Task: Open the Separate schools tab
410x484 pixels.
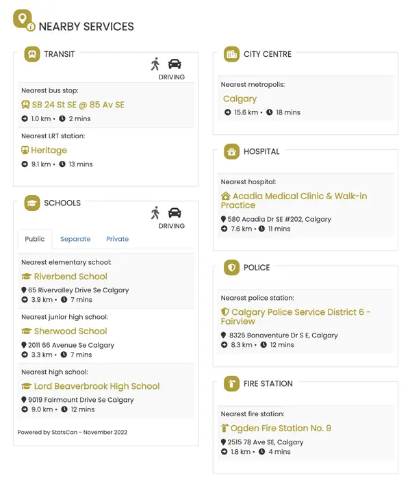Action: 75,239
